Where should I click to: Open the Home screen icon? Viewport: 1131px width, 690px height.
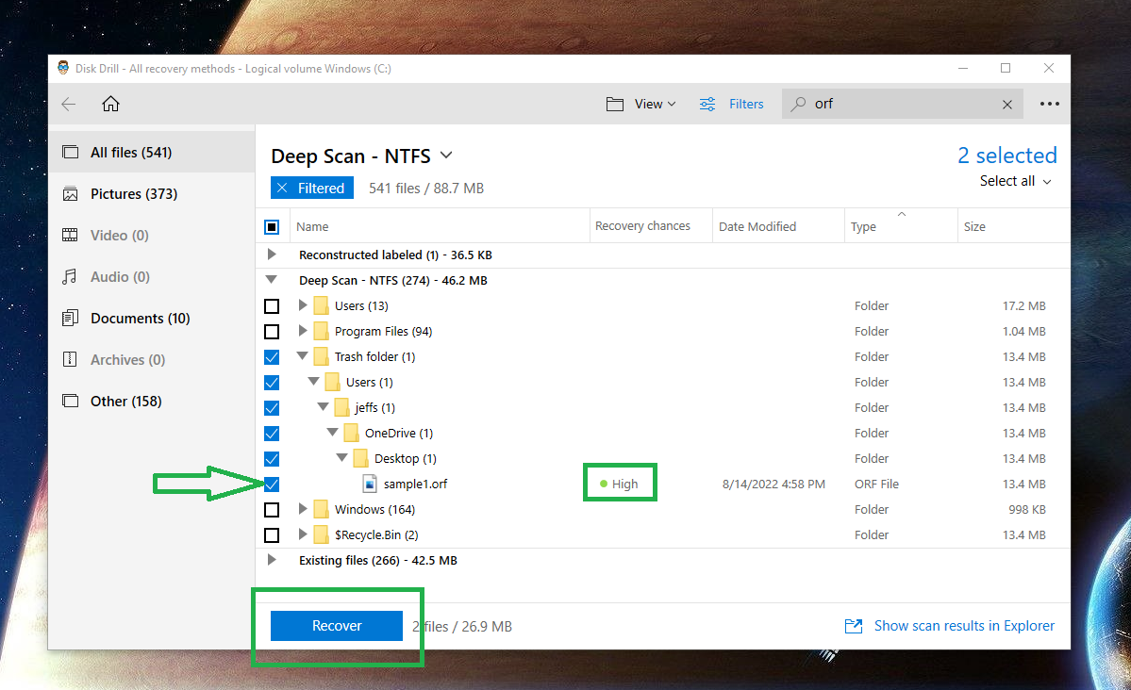(110, 104)
